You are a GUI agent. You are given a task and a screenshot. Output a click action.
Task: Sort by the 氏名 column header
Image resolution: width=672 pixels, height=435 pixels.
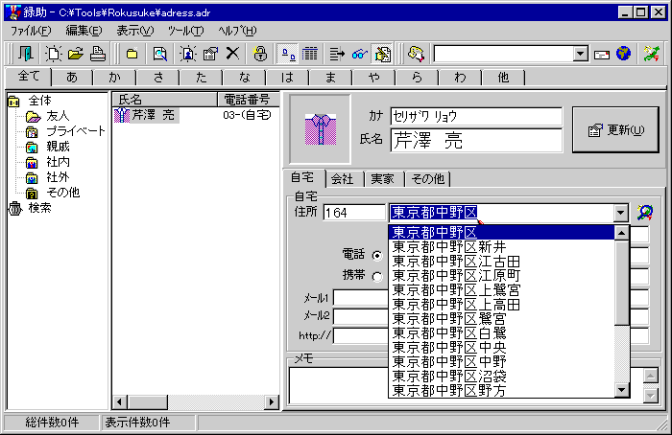pyautogui.click(x=165, y=100)
